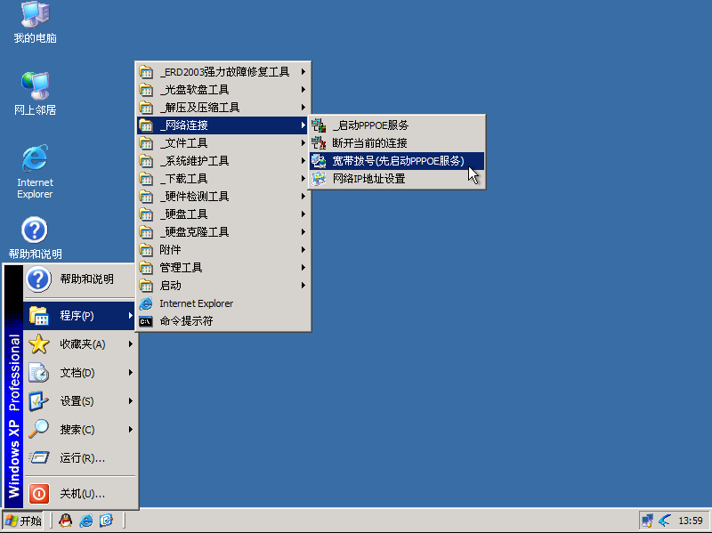Open the _硬盘工具 menu folder
The image size is (712, 533).
pos(223,214)
